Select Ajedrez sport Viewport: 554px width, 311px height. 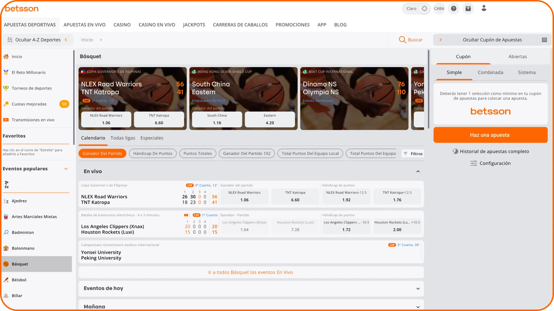pyautogui.click(x=37, y=201)
